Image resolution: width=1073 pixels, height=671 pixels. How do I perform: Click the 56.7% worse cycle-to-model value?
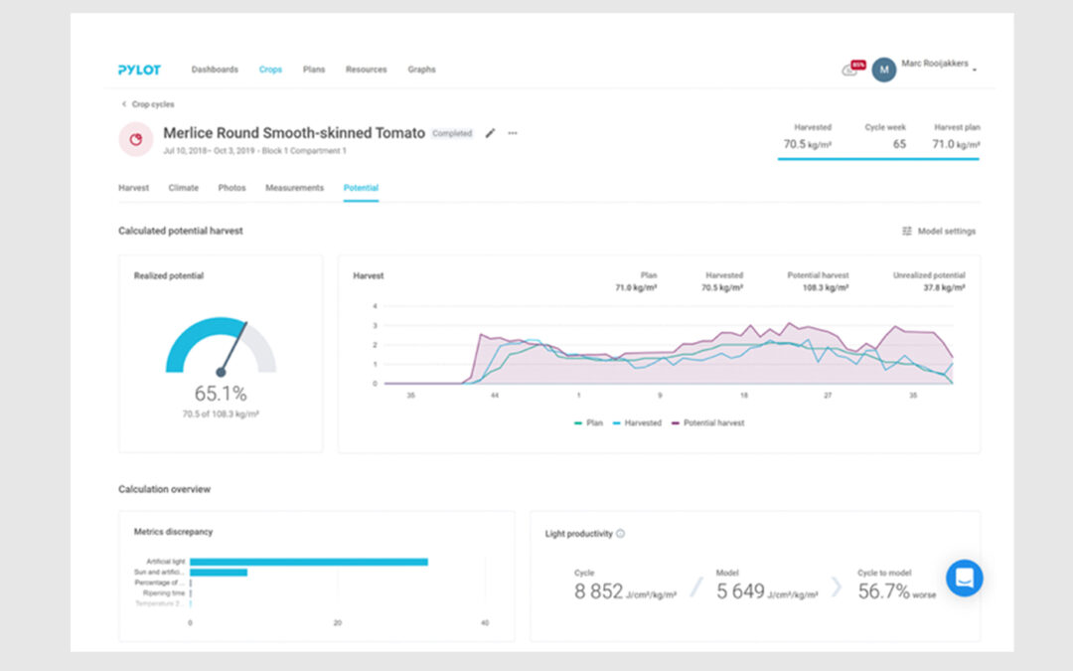click(896, 591)
